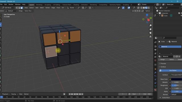The width and height of the screenshot is (182, 102).
Task: Toggle Collection exclude checkbox in outliner
Action: point(179,13)
